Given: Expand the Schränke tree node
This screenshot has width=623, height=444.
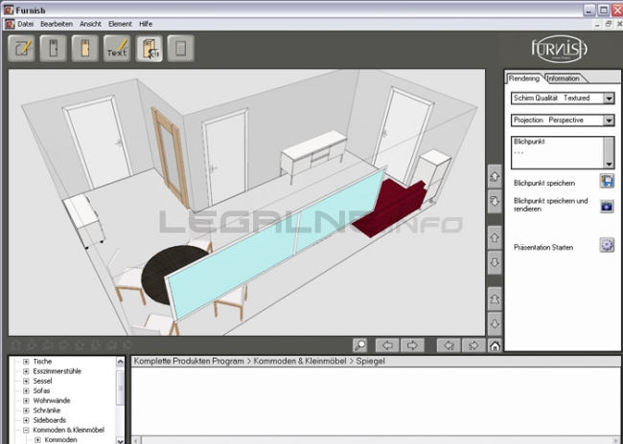Looking at the screenshot, I should [26, 411].
